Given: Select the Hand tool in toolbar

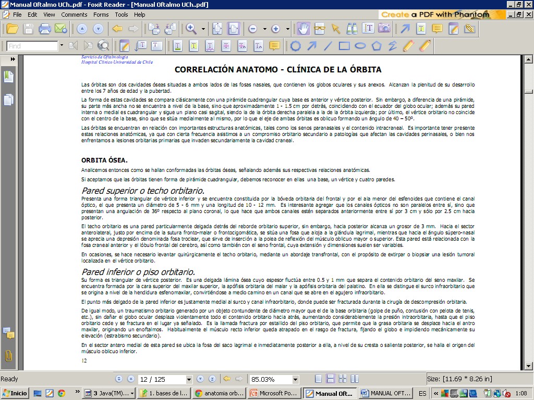Looking at the screenshot, I should 304,29.
